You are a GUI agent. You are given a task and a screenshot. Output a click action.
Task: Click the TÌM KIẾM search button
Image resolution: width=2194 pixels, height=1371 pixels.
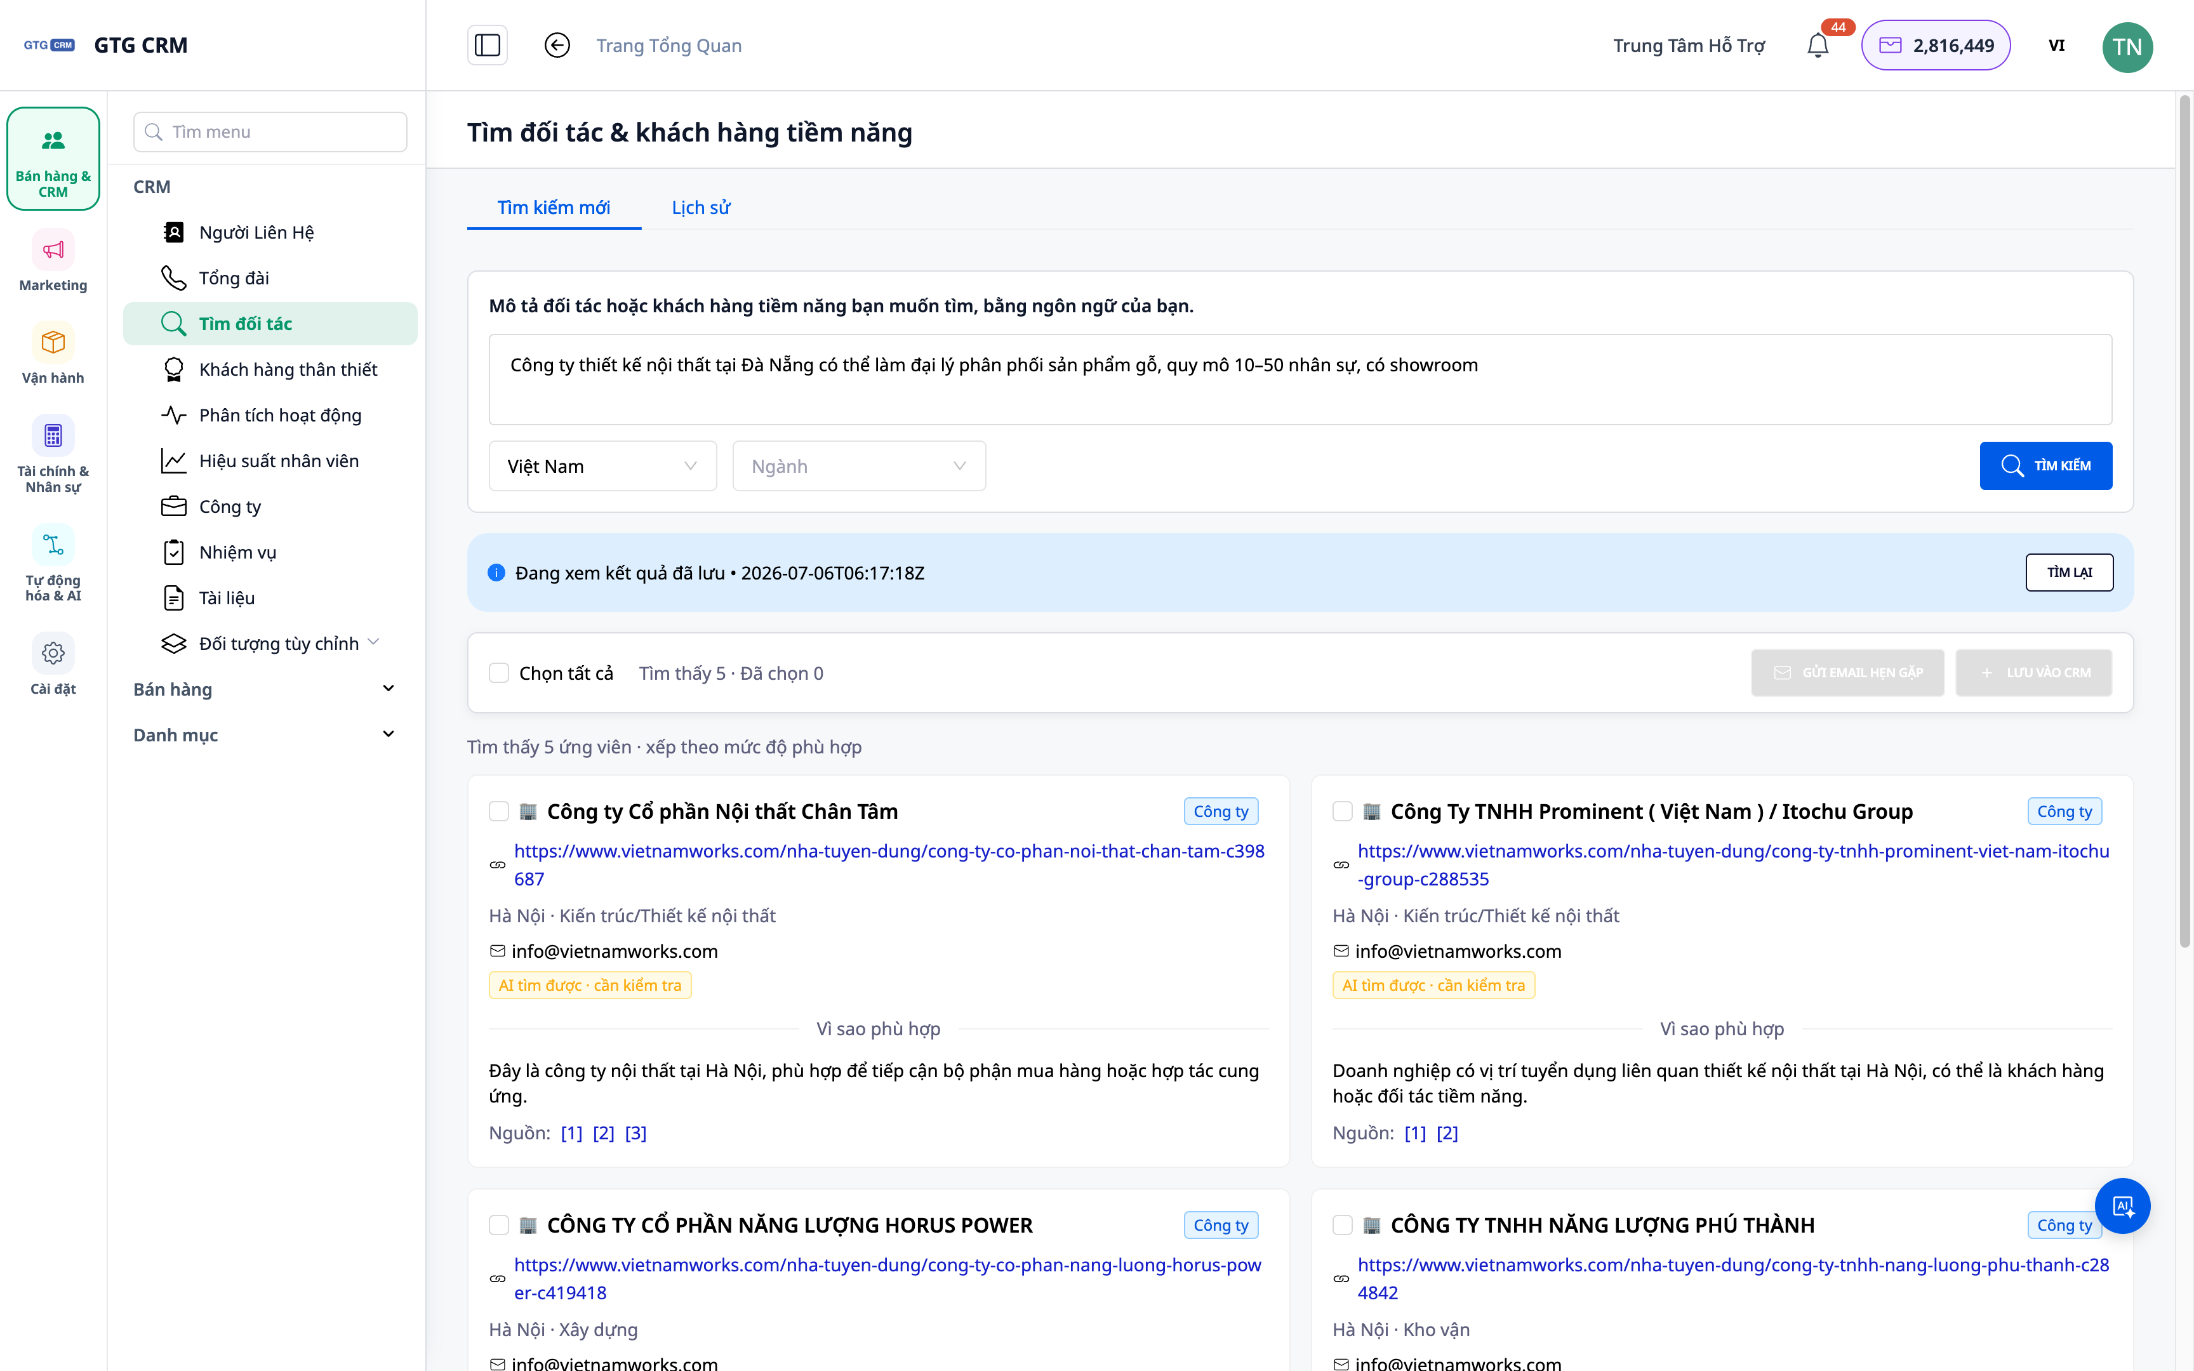2045,466
